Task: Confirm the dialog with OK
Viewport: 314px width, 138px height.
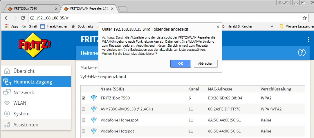Action: click(181, 63)
